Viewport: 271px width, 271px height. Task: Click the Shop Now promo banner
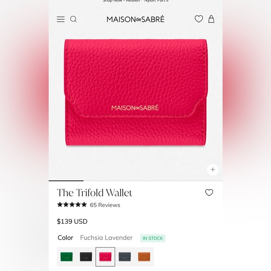[x=135, y=1]
